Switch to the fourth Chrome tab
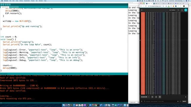This screenshot has width=191, height=107. (171, 4)
